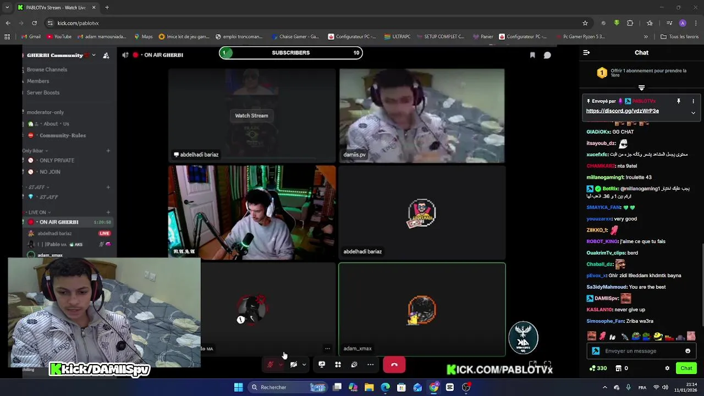Open Discord activities launcher icon
The width and height of the screenshot is (704, 396).
coord(338,365)
